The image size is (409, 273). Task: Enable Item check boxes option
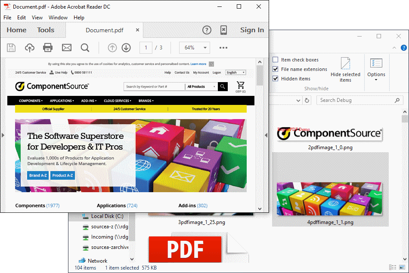click(x=275, y=60)
